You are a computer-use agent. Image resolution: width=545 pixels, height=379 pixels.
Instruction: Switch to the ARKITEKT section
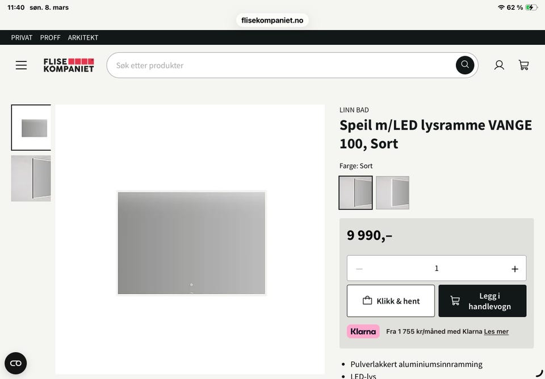click(x=83, y=38)
